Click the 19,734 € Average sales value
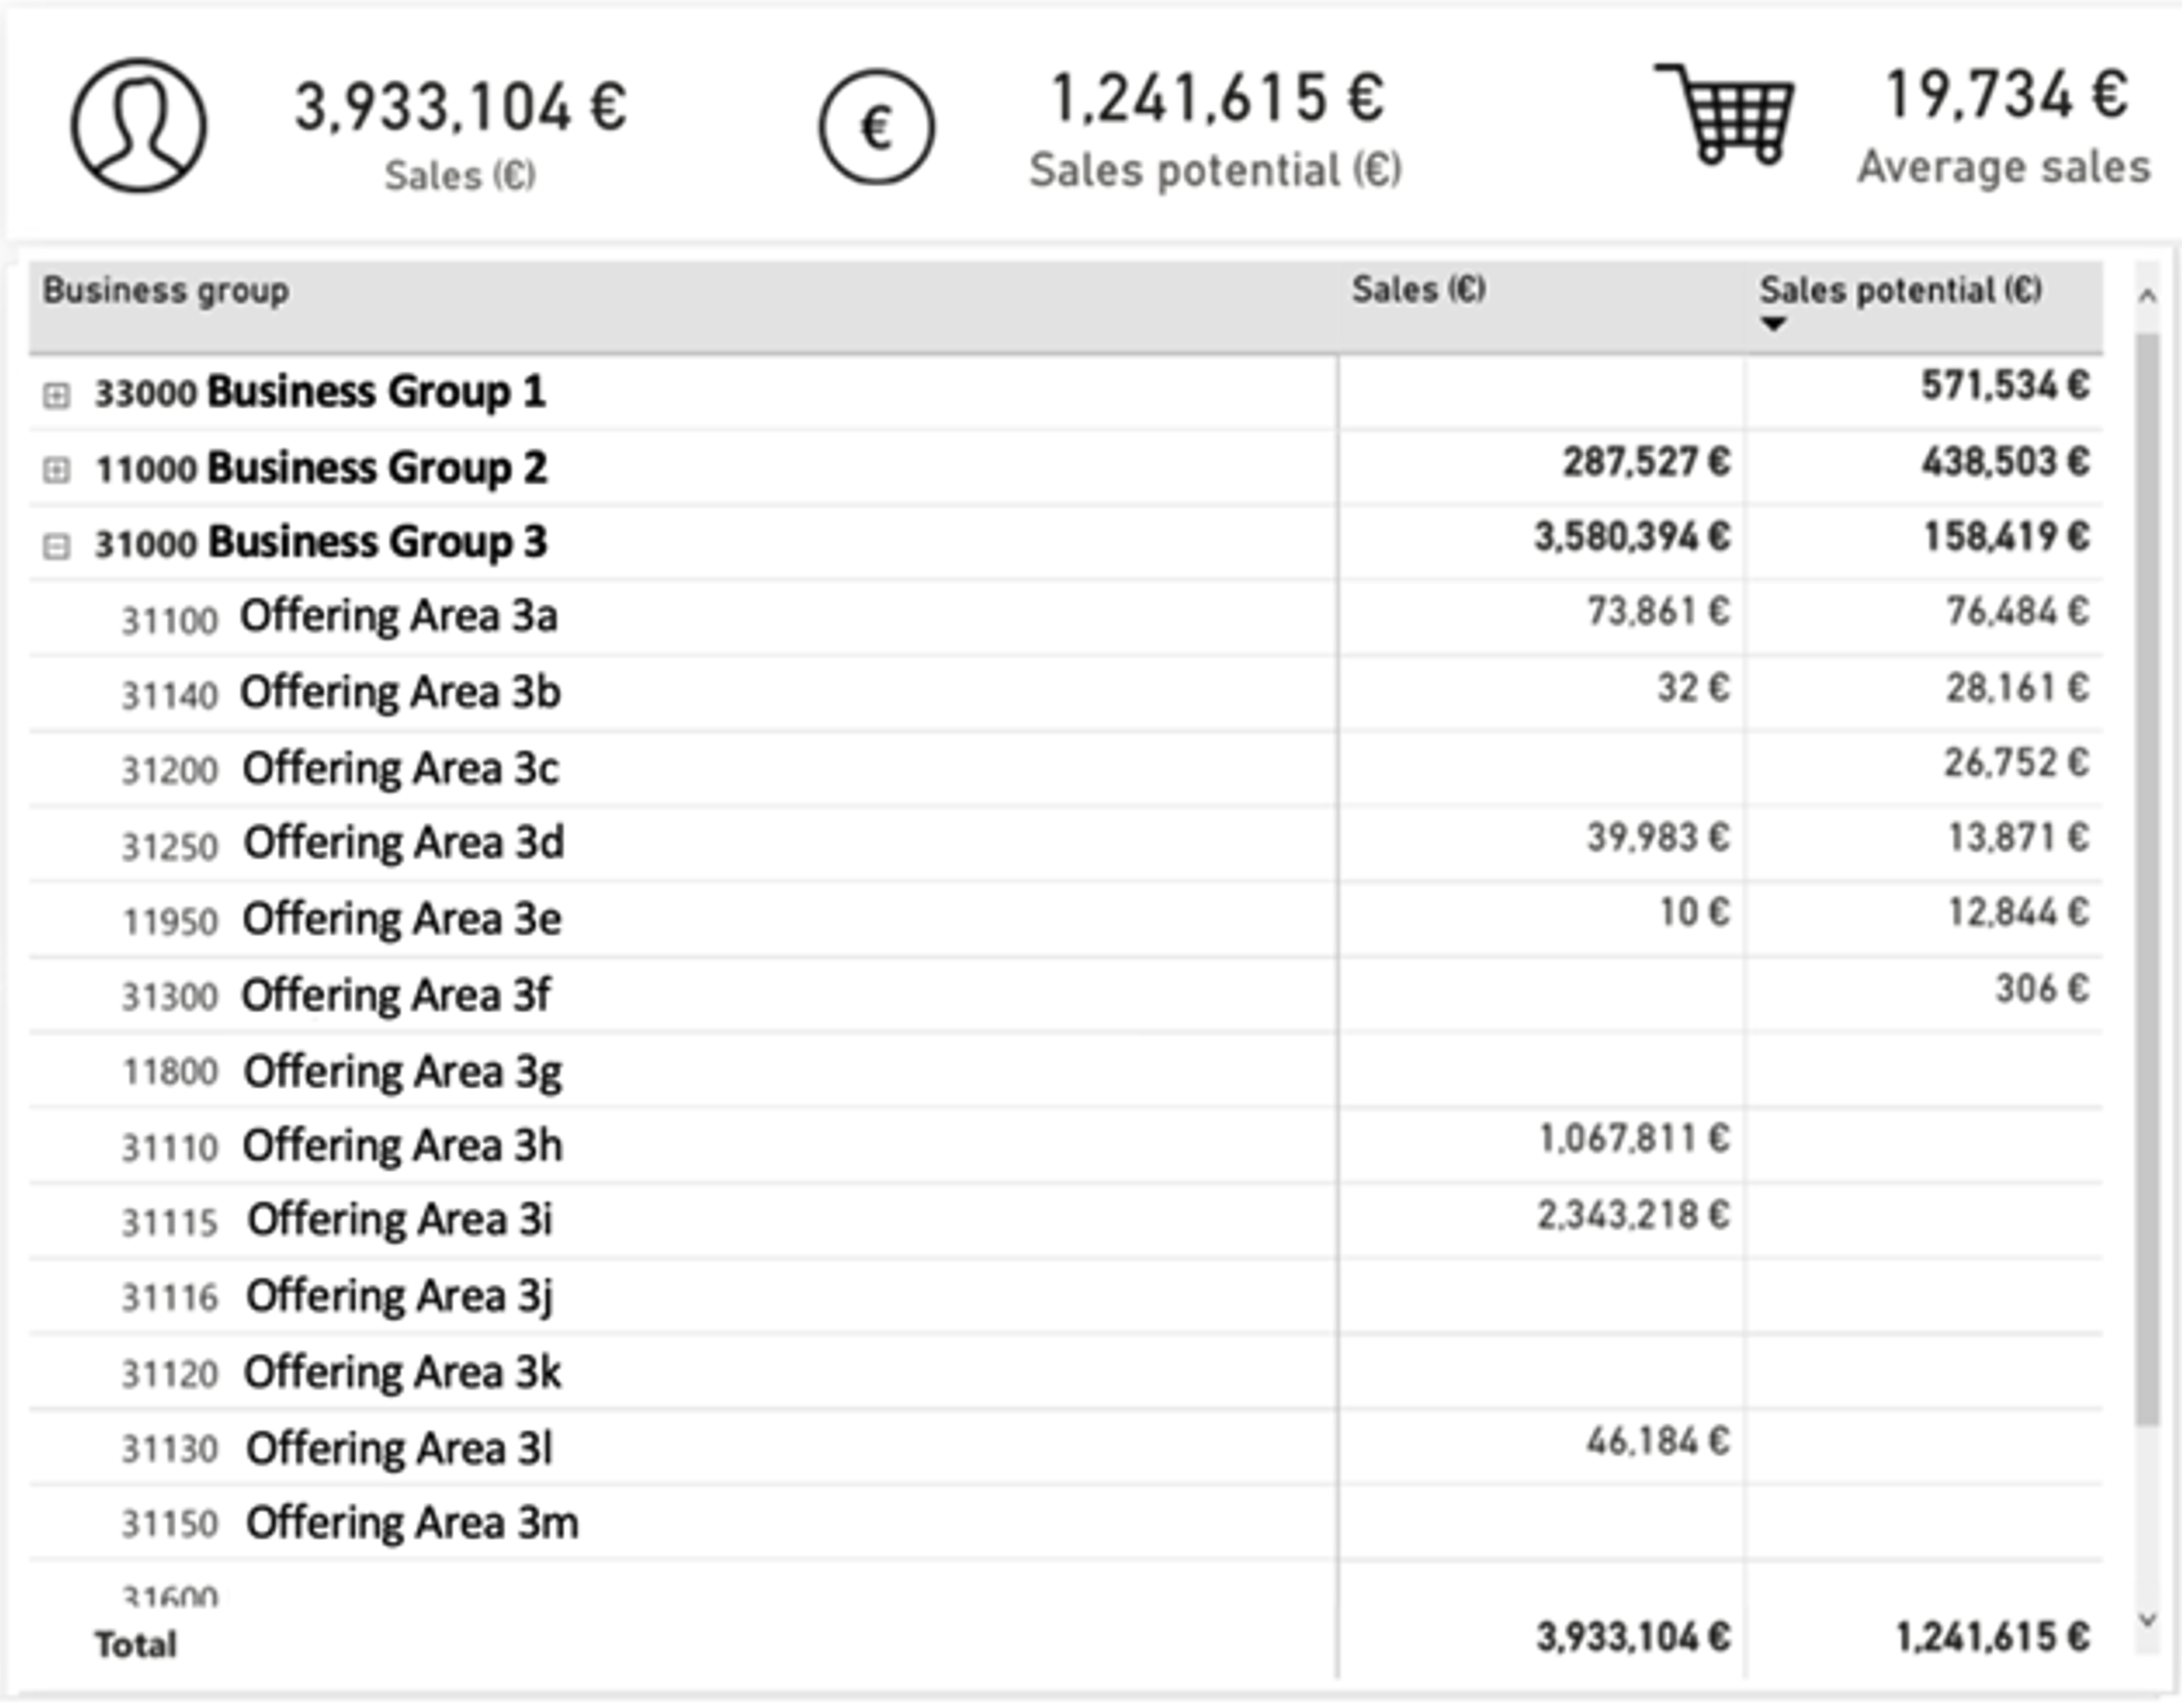This screenshot has height=1708, width=2182. pos(2006,96)
